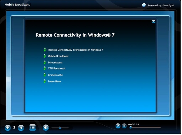Advance with the next slide arrow

pos(21,127)
